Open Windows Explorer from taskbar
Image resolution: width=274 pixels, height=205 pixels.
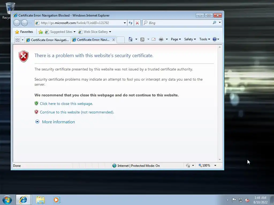click(40, 200)
